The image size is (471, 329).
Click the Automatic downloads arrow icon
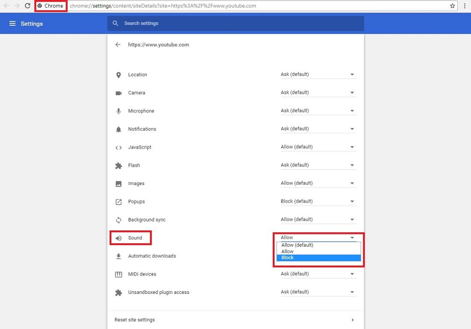(x=119, y=256)
